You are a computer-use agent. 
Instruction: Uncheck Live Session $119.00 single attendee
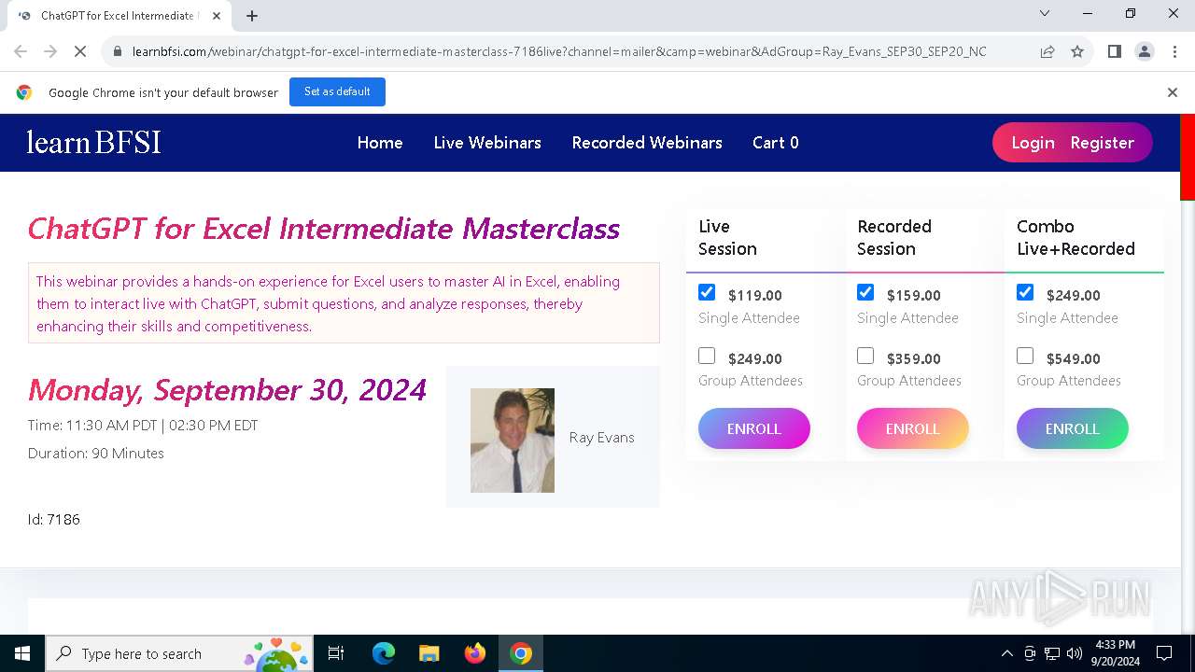tap(707, 292)
